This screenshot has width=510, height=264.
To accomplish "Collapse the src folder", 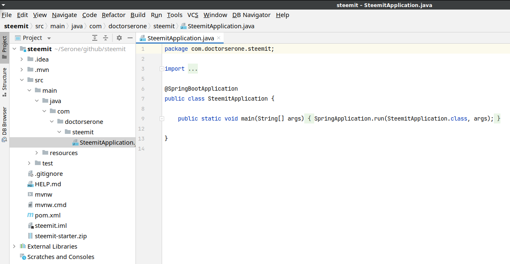I will [22, 80].
